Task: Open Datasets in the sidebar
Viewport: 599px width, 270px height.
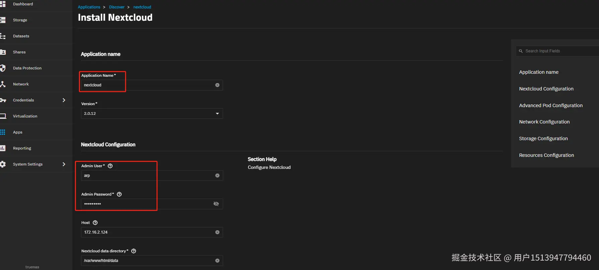Action: coord(21,36)
